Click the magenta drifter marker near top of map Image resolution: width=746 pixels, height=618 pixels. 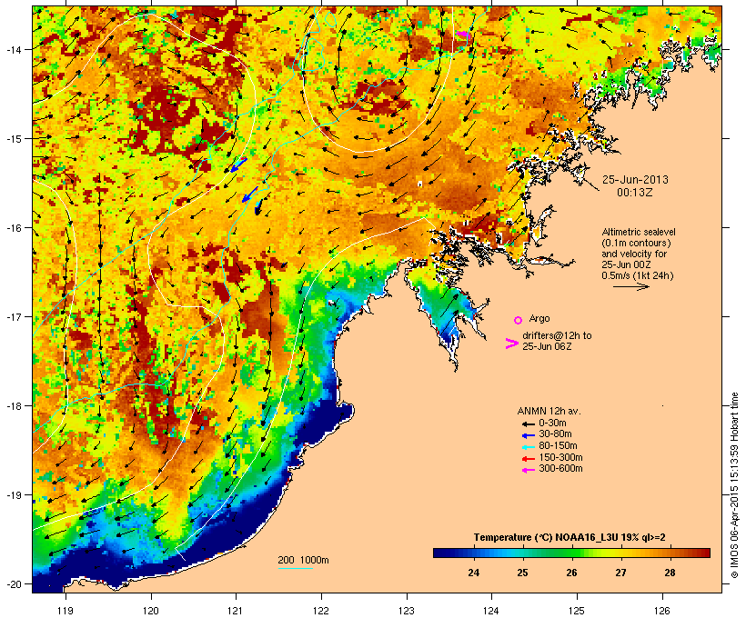462,35
